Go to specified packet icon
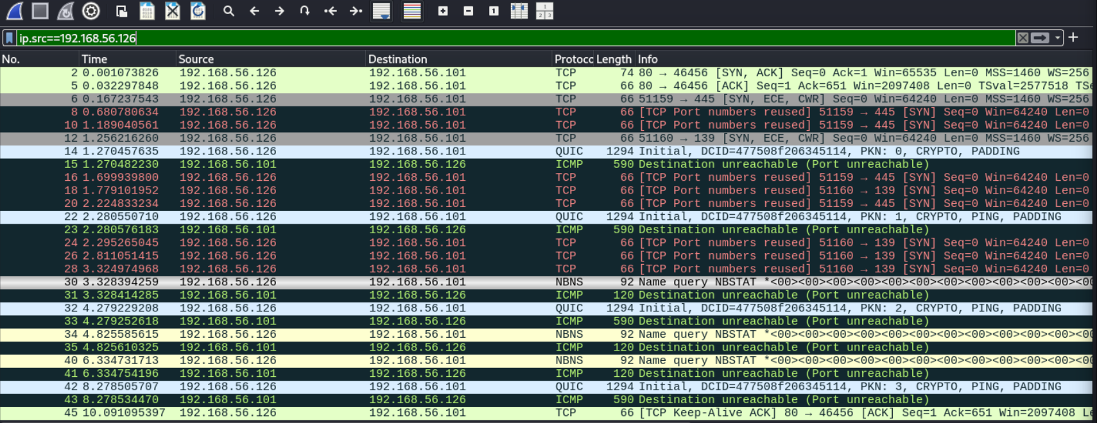 [305, 11]
